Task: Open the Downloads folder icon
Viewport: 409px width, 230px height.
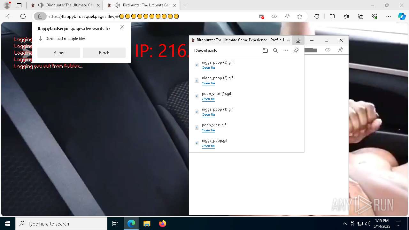Action: click(265, 50)
